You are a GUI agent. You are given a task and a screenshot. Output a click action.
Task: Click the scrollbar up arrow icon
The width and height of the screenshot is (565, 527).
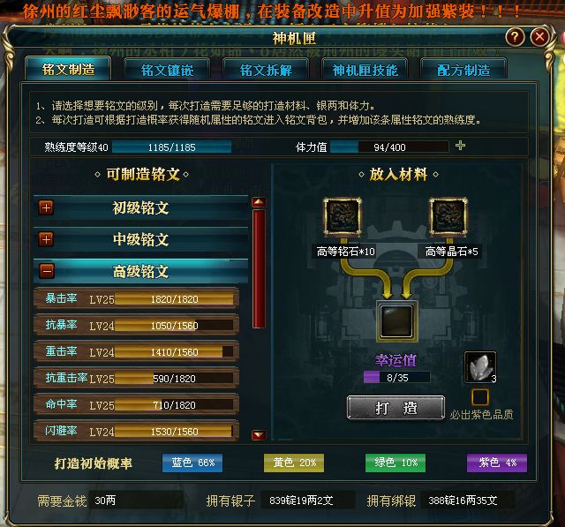(259, 202)
